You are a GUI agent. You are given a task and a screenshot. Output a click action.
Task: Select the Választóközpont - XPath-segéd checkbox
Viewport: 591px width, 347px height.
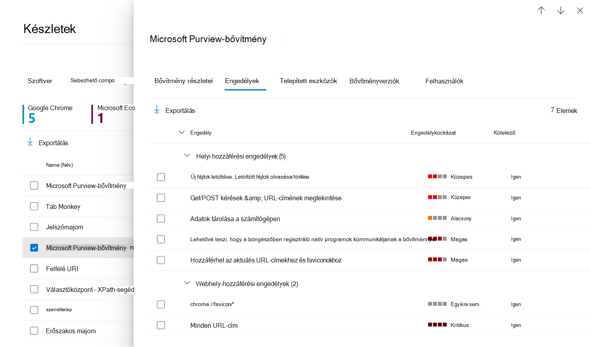tap(34, 290)
